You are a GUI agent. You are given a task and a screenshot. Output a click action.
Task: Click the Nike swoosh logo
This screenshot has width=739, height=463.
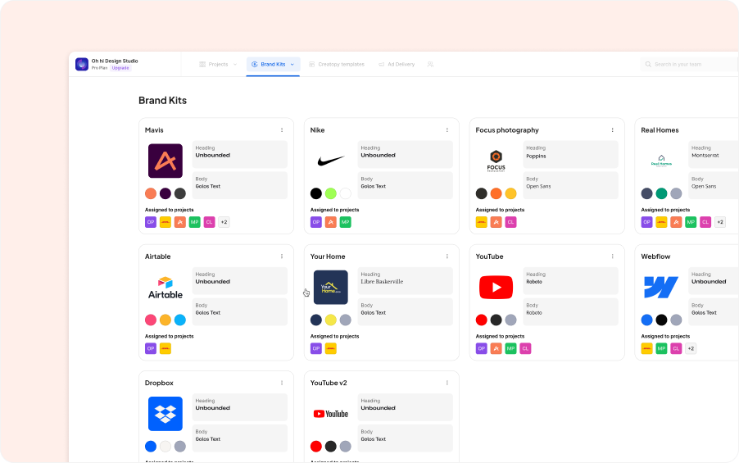(331, 161)
